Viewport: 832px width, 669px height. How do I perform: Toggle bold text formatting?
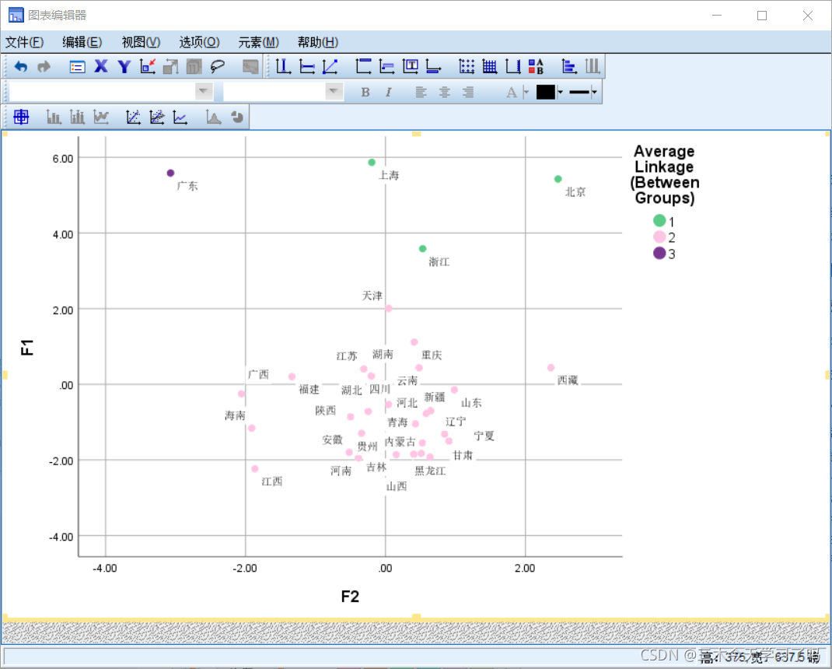tap(365, 92)
